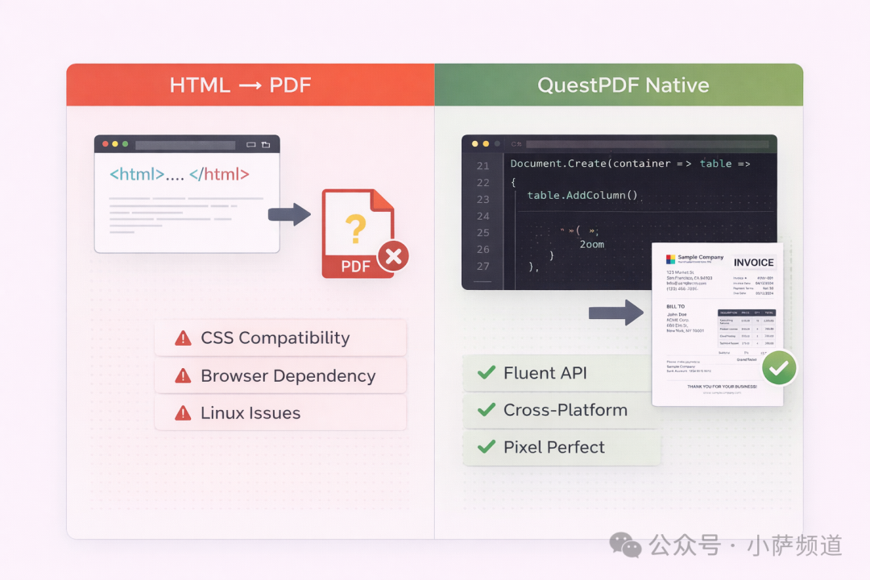Click line number 21 in the code gutter

coord(483,166)
